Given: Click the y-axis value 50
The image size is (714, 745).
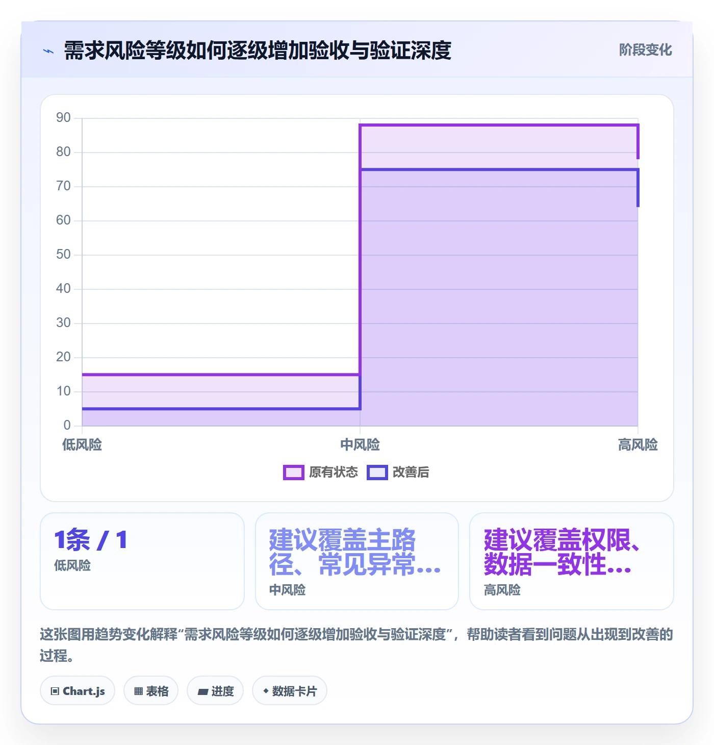Looking at the screenshot, I should pyautogui.click(x=64, y=255).
